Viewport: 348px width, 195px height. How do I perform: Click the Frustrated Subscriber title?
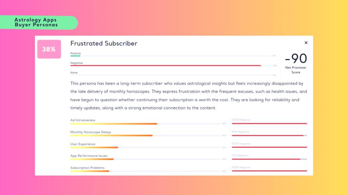(104, 44)
